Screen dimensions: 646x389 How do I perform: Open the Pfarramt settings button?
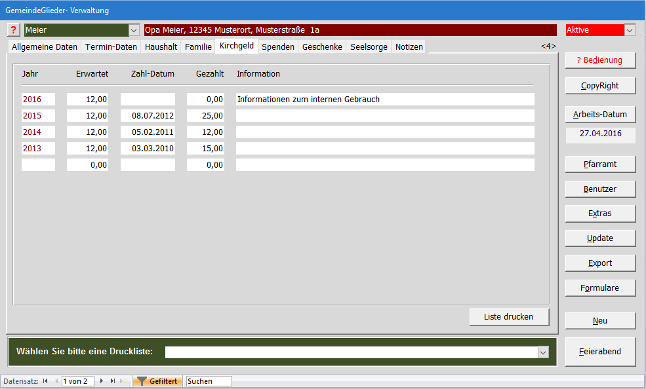(600, 164)
